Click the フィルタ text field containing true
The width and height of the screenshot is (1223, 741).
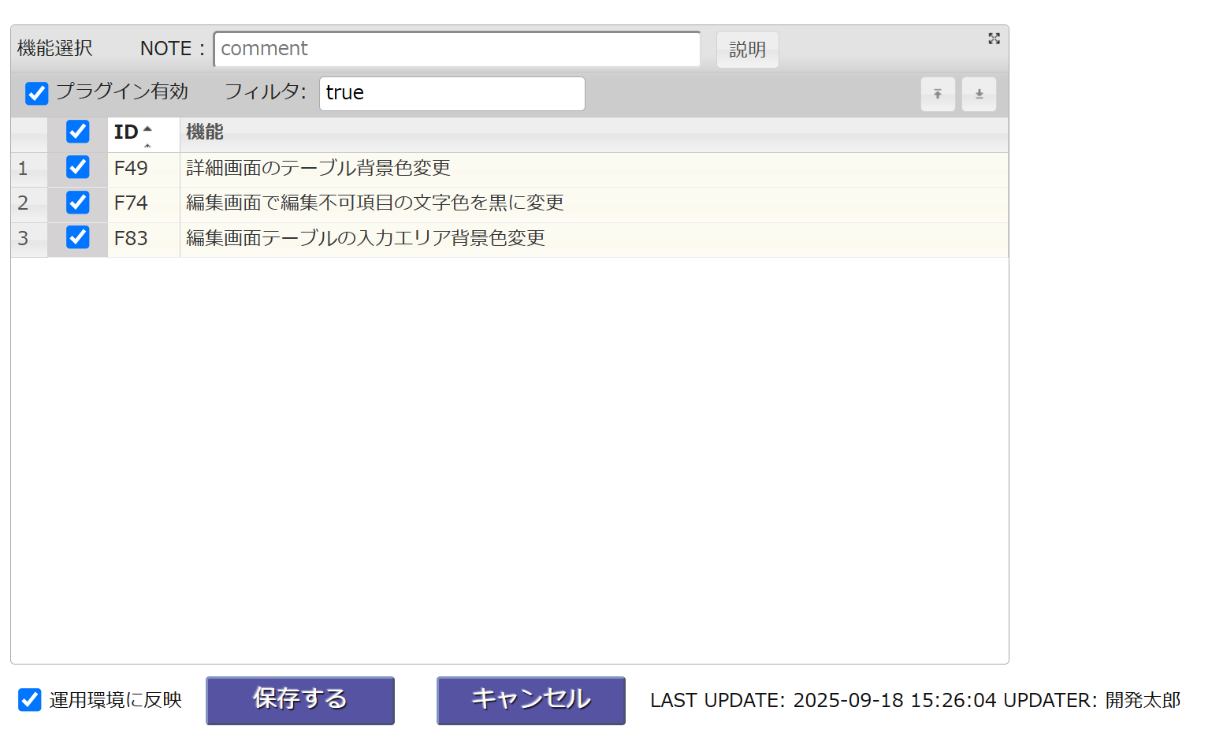click(x=452, y=94)
